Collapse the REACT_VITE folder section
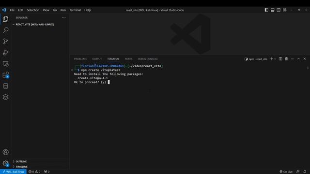 pos(40,25)
